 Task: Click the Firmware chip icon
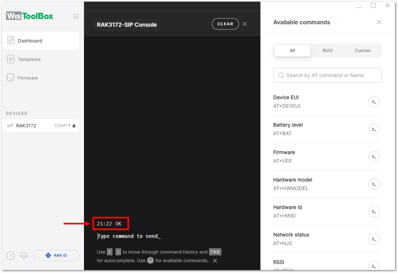click(x=11, y=77)
